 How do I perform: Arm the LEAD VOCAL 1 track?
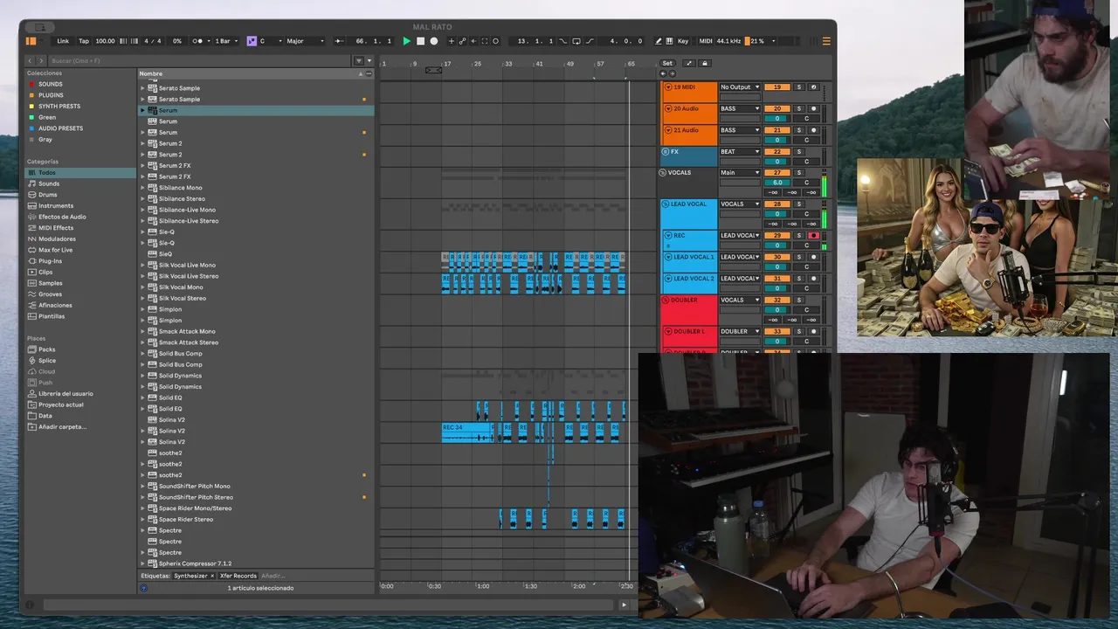point(813,257)
